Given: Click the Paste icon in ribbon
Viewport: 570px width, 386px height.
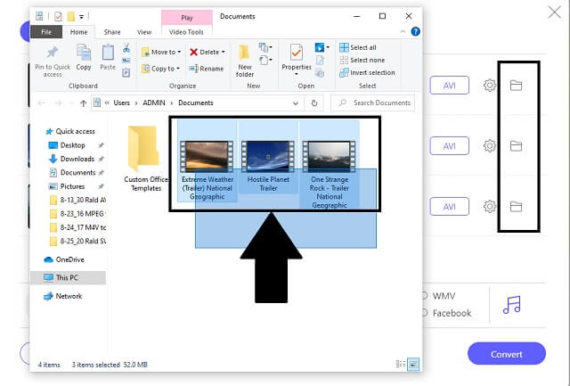Looking at the screenshot, I should point(108,53).
